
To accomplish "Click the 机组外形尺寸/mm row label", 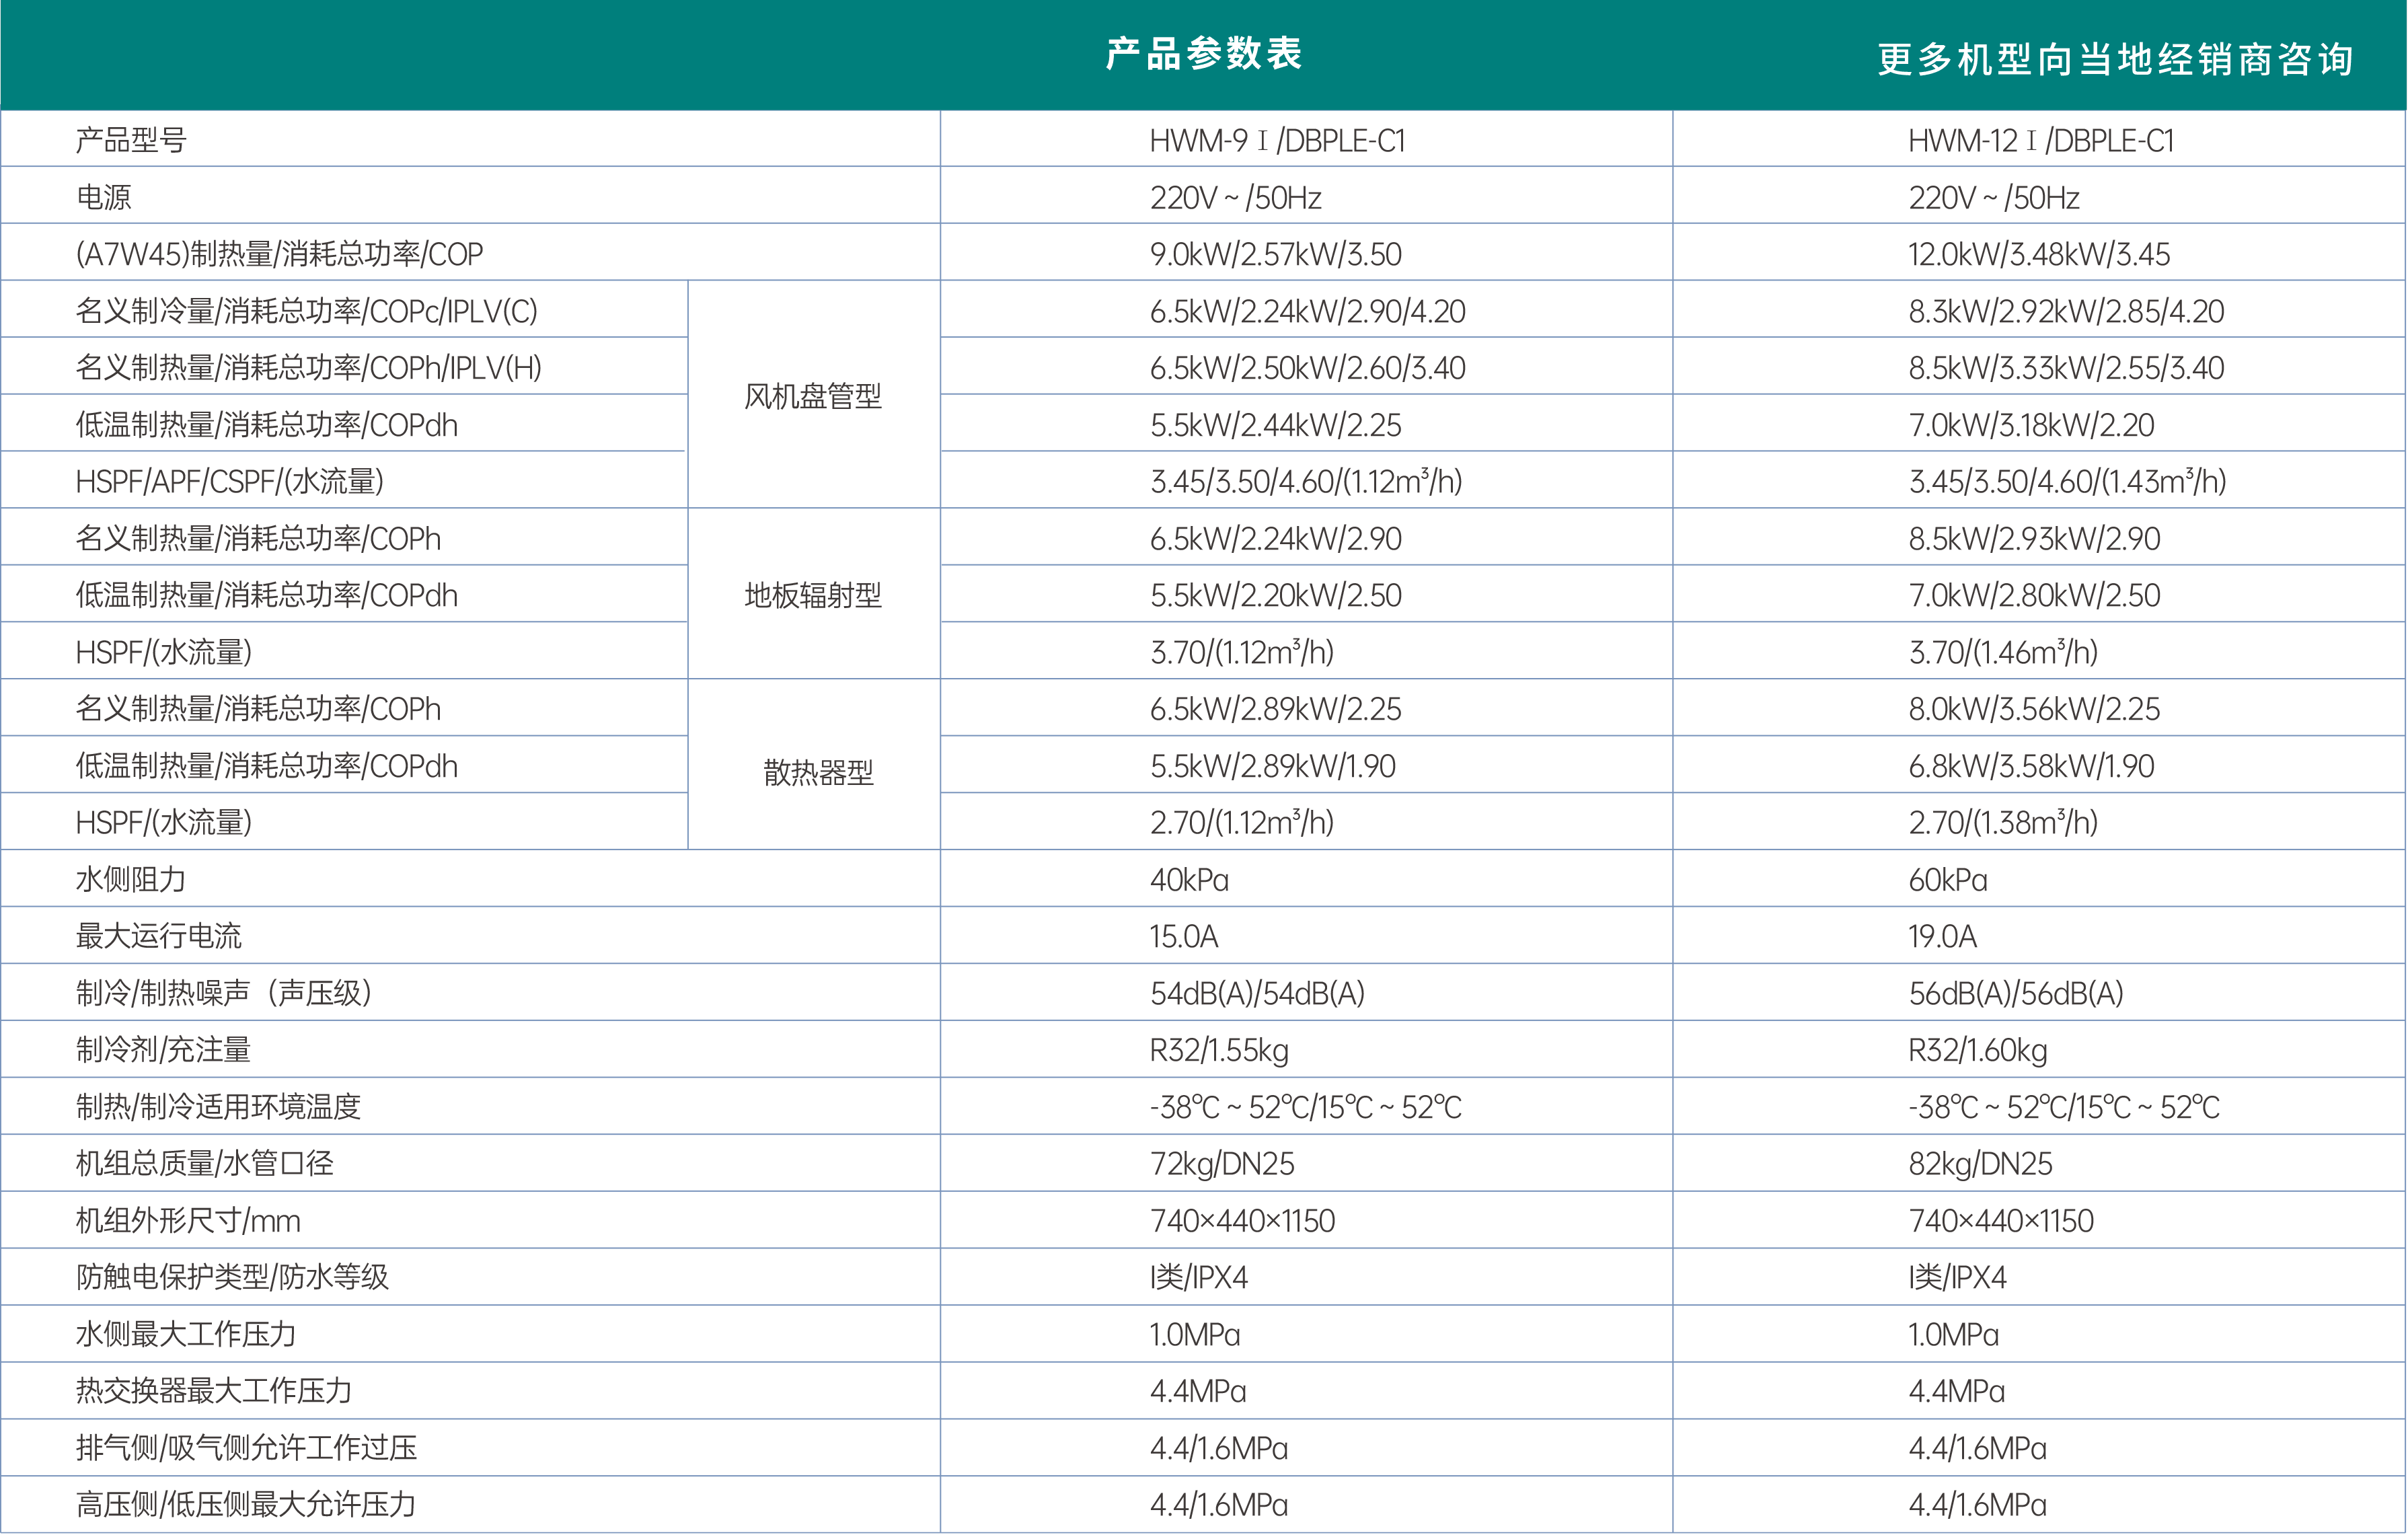I will pos(188,1221).
